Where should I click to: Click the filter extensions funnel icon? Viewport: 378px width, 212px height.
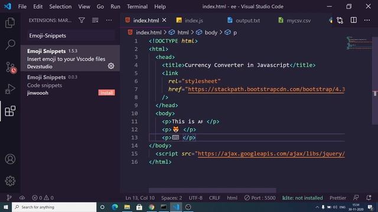coord(82,20)
